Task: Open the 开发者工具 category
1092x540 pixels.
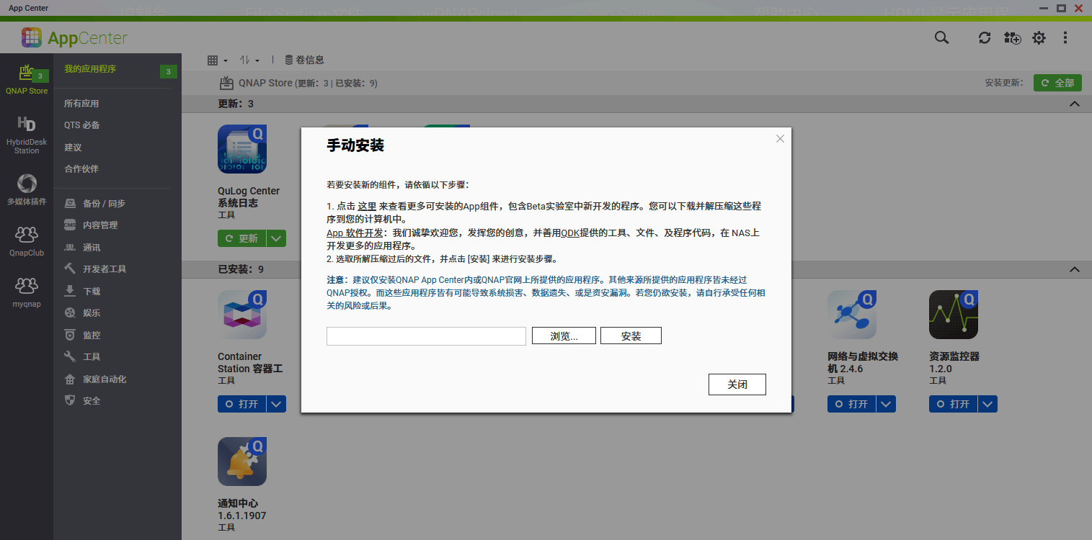Action: [x=95, y=269]
